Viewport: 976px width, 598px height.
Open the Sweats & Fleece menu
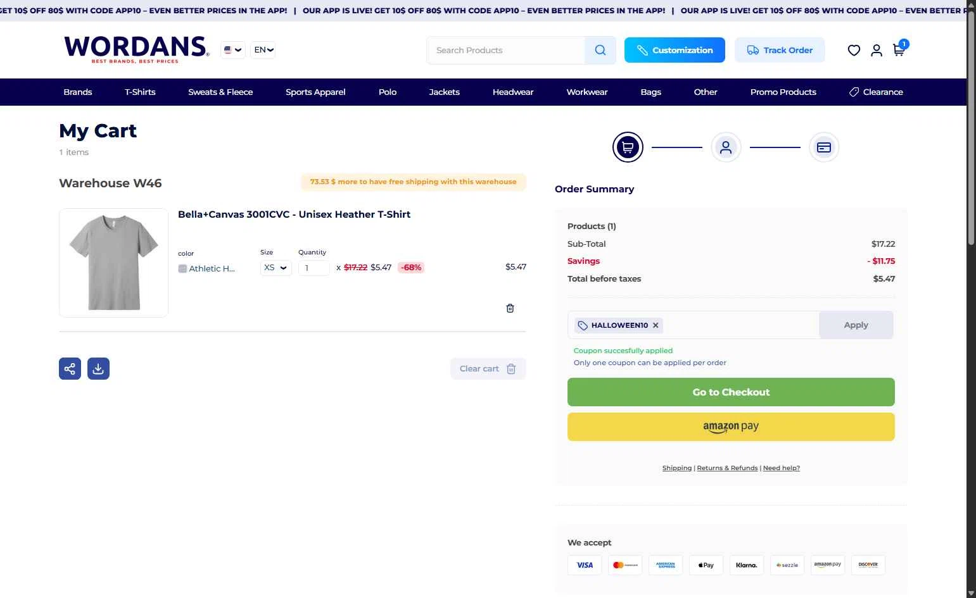220,92
